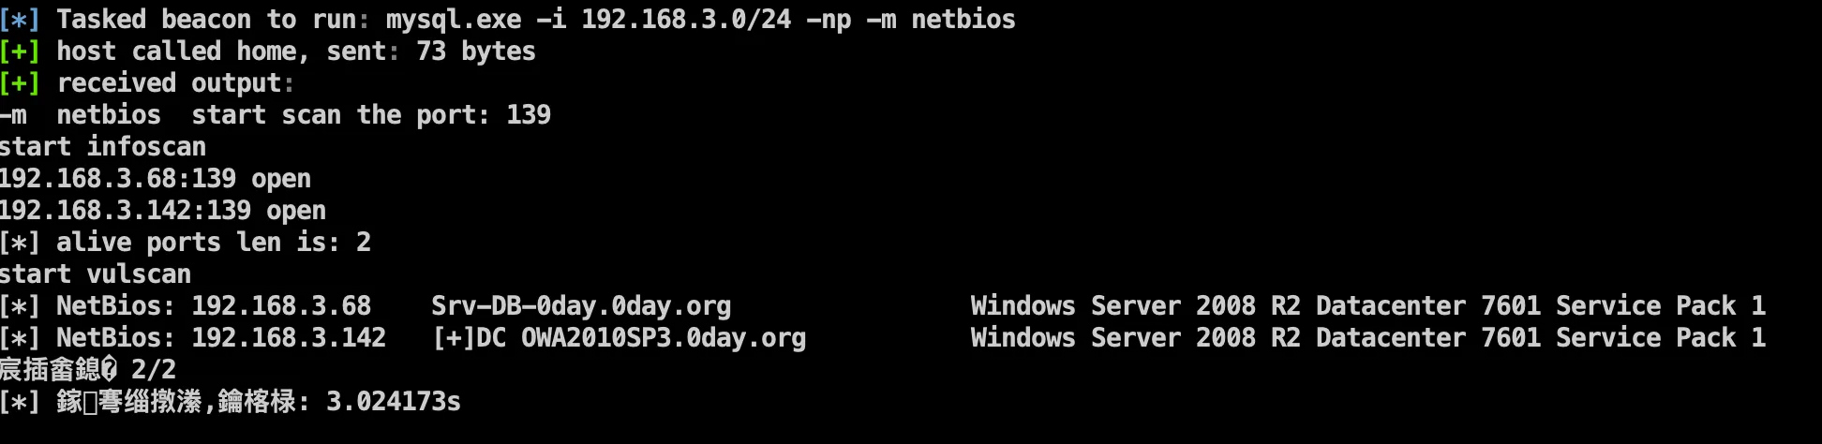Click the start infoscan line
The height and width of the screenshot is (444, 1822).
tap(103, 147)
